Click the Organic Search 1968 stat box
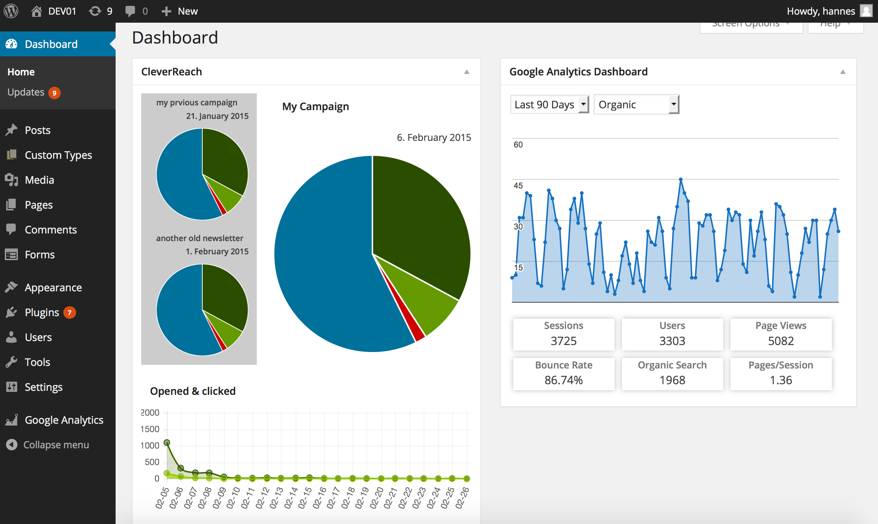Image resolution: width=878 pixels, height=524 pixels. click(672, 374)
